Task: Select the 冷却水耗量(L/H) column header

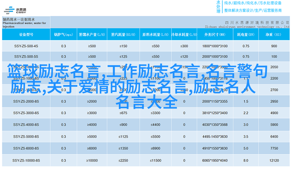Action: point(184,35)
